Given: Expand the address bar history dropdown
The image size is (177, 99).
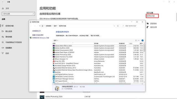Looking at the screenshot, I should coord(114,26).
